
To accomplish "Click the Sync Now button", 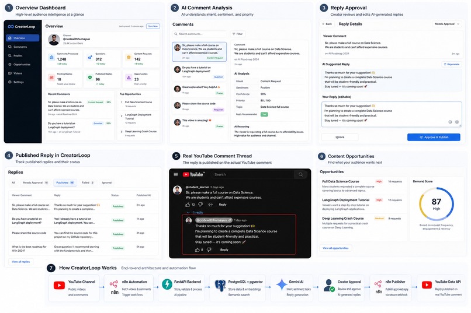I will [x=153, y=26].
